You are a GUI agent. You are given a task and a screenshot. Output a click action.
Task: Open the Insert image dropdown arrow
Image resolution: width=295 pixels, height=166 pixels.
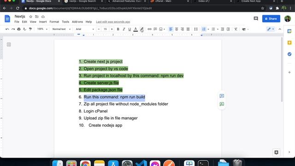pos(164,29)
